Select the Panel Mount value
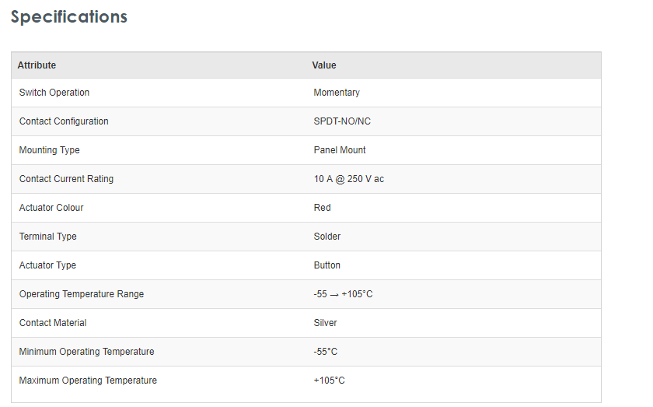 [x=340, y=150]
